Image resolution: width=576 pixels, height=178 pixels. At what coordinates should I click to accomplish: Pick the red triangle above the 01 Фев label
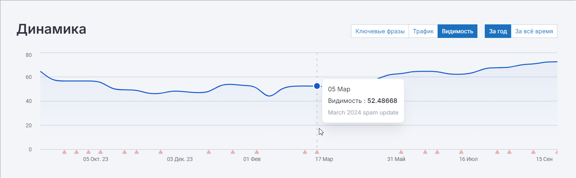(257, 152)
